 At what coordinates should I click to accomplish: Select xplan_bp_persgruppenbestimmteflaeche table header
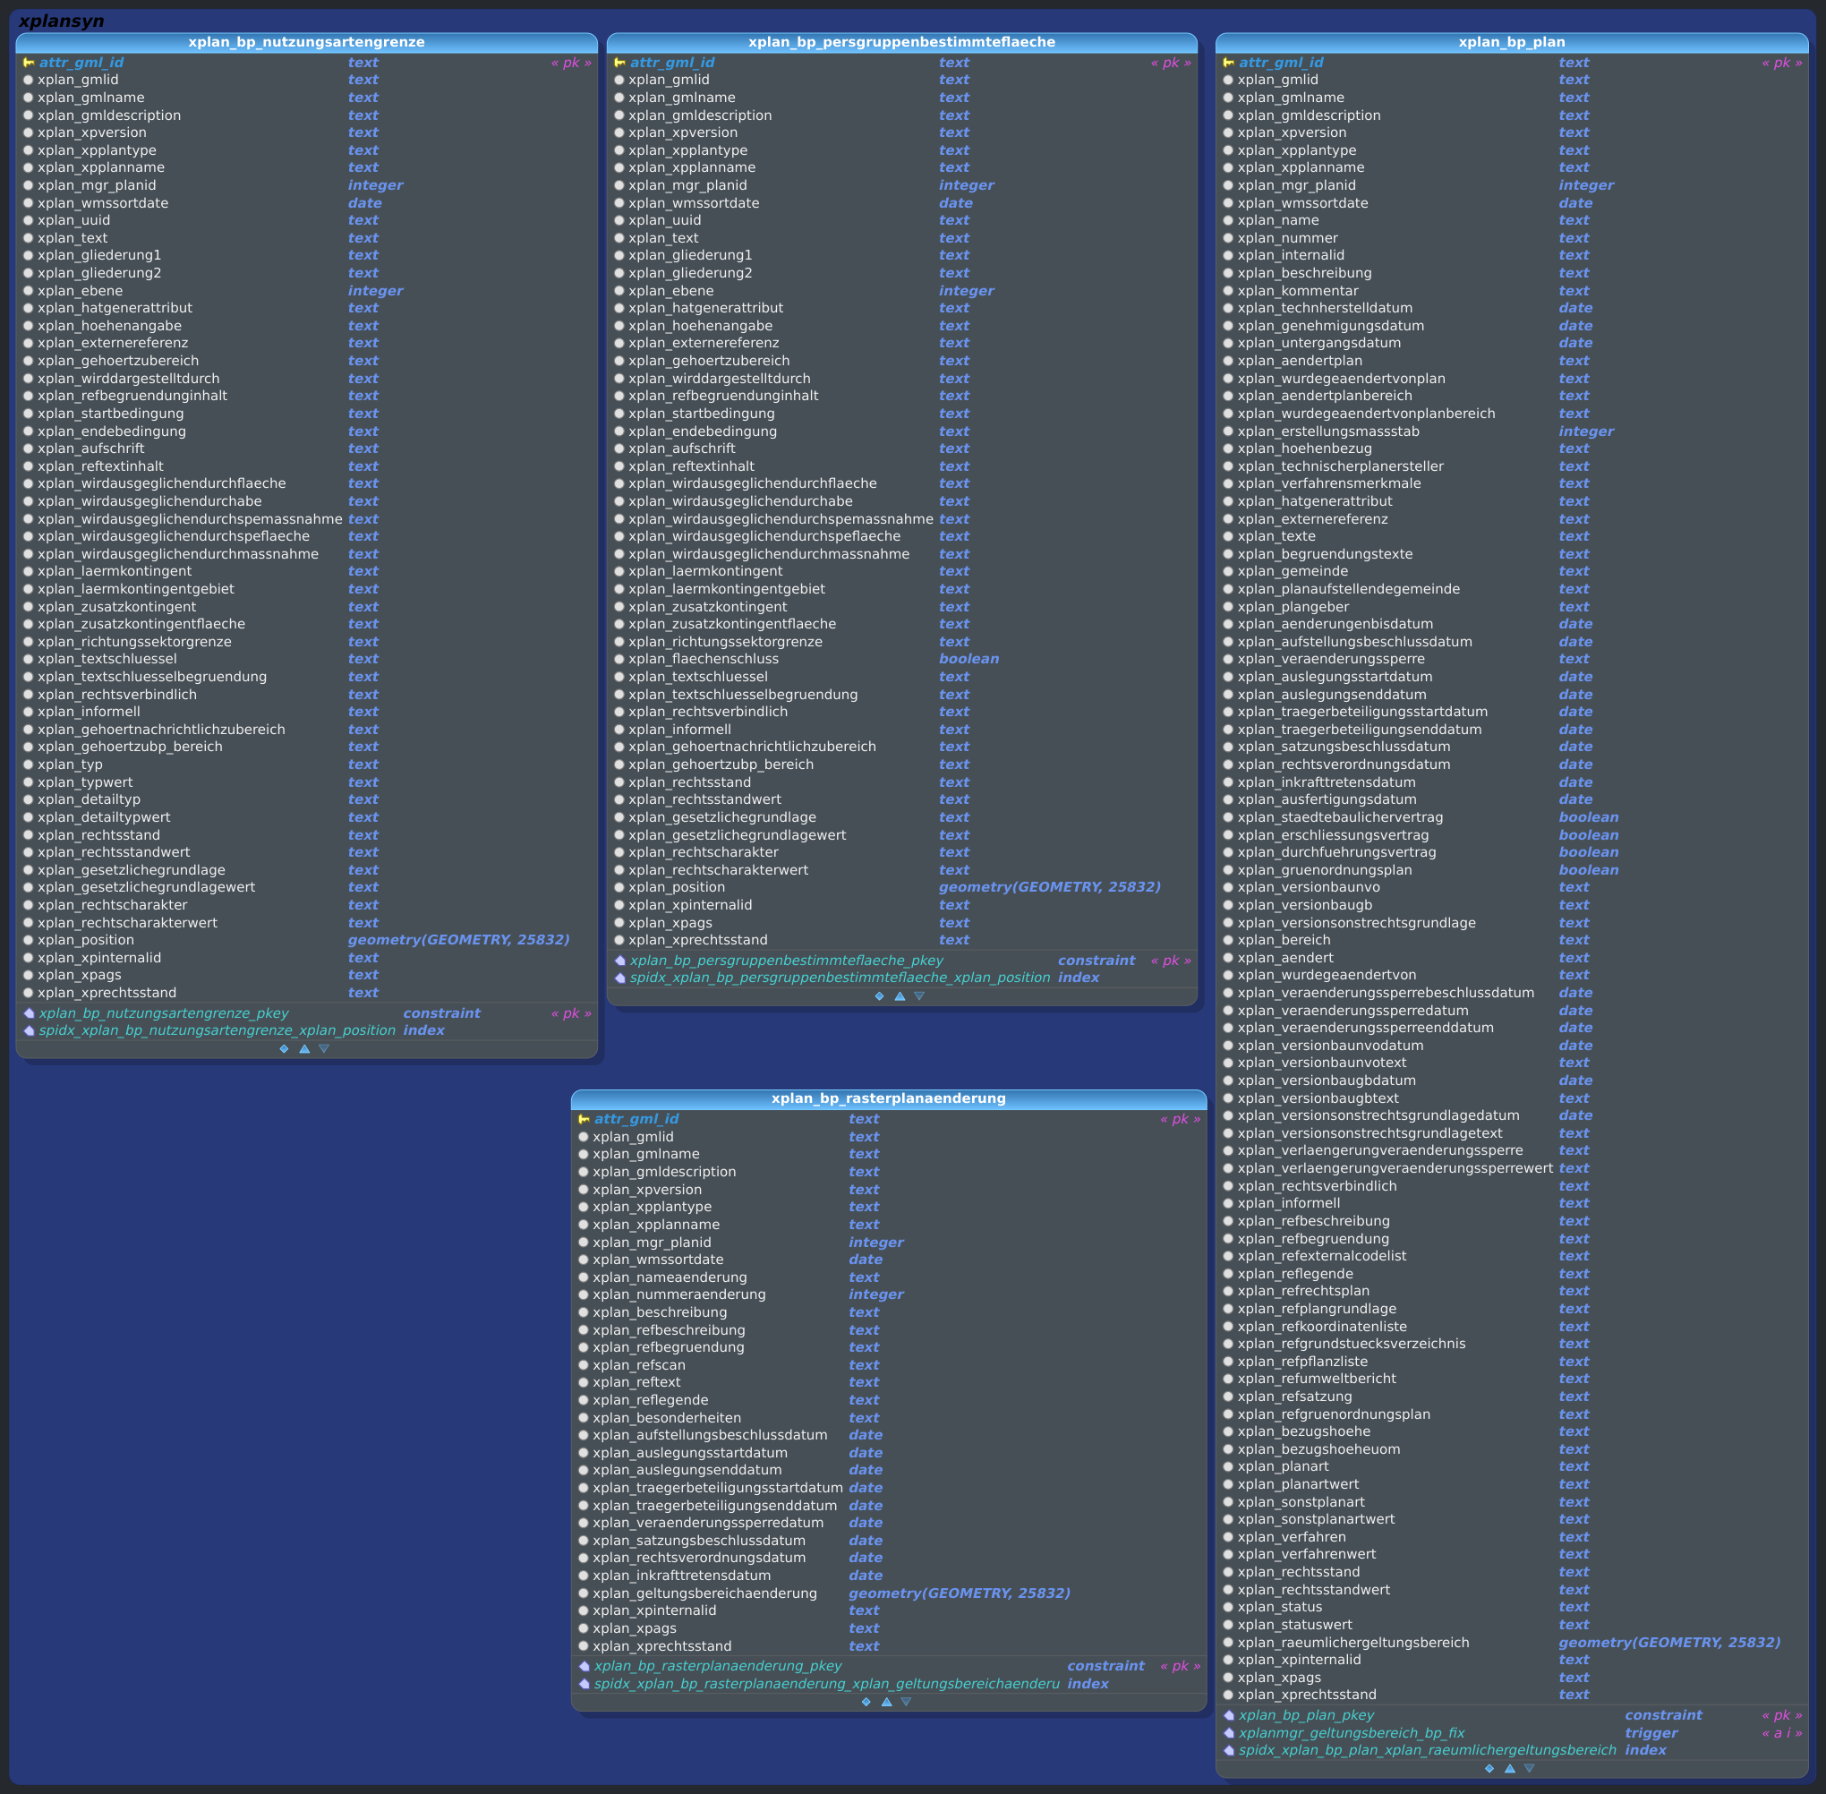[900, 42]
